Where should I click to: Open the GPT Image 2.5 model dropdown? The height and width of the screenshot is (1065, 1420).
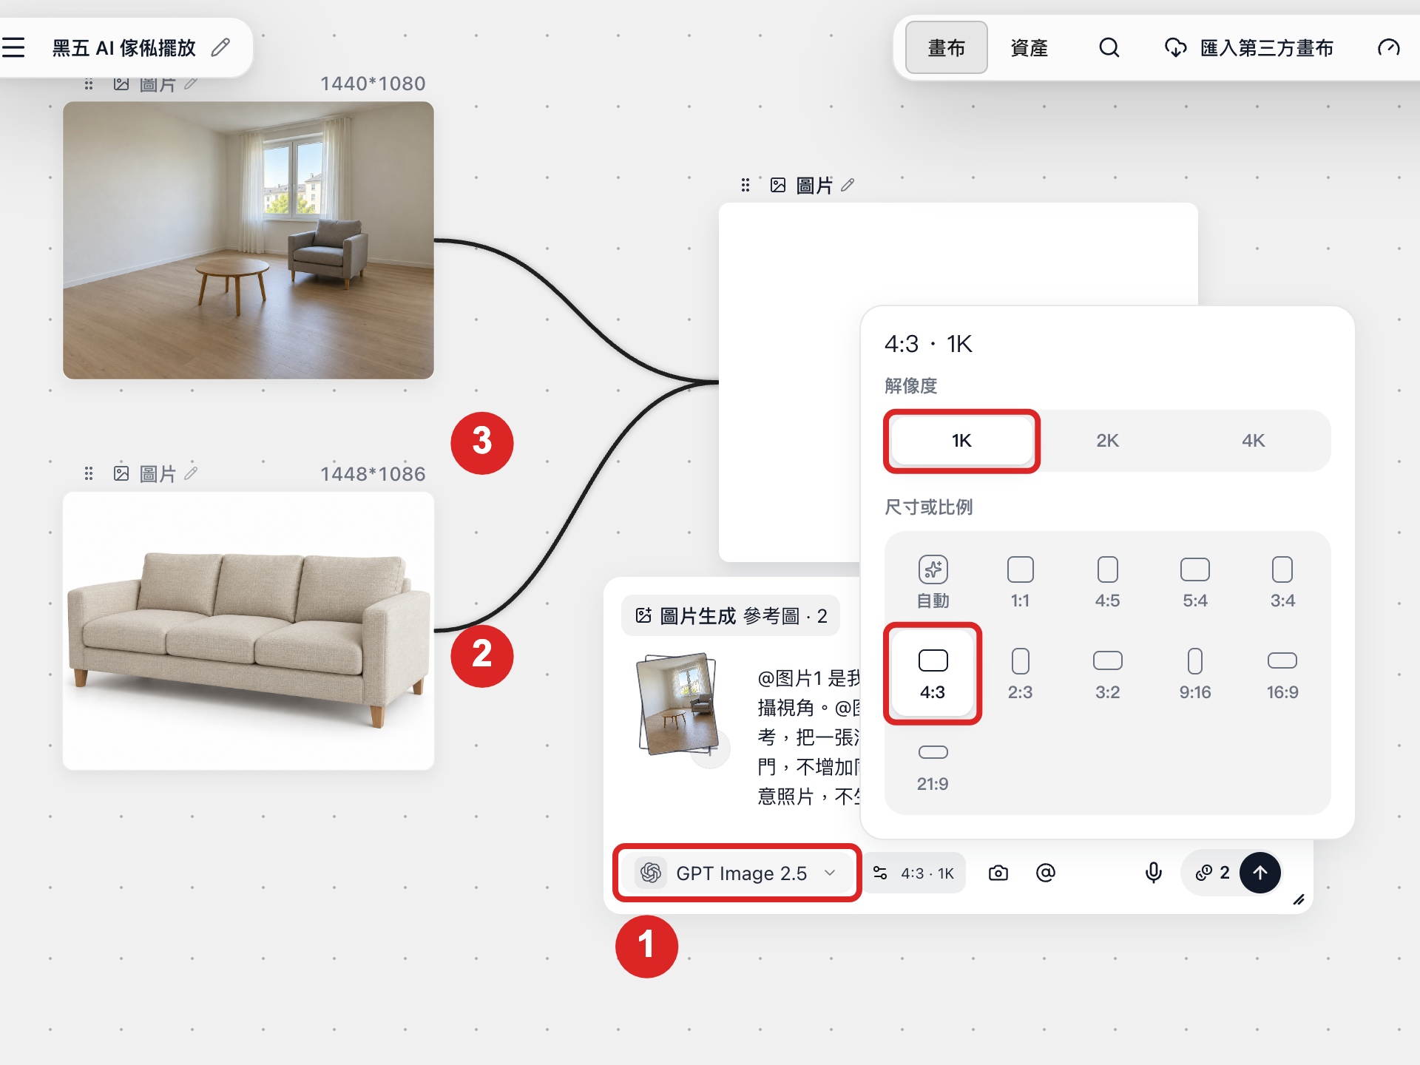(x=737, y=873)
